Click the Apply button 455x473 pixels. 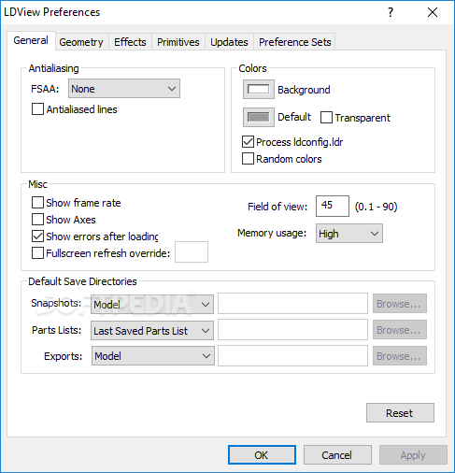point(413,455)
